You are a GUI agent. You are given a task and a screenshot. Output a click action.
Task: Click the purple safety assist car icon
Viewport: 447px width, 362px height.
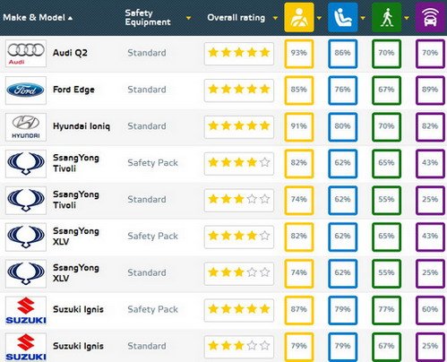coord(430,17)
